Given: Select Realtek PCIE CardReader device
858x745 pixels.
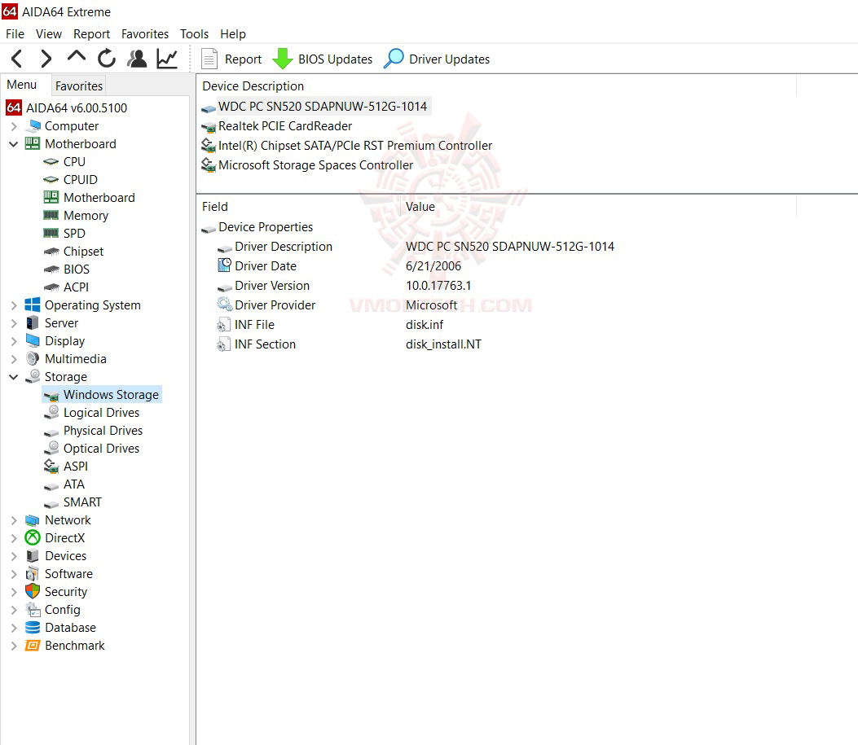Looking at the screenshot, I should (285, 126).
